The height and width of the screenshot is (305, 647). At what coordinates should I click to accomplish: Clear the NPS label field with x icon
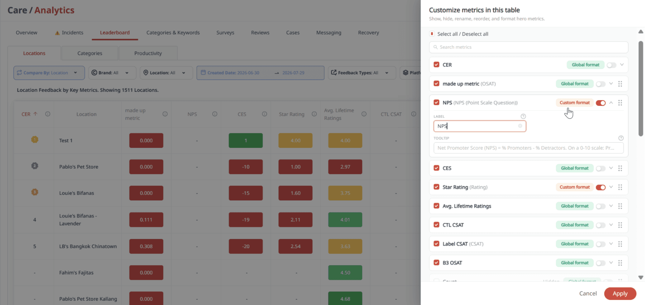point(520,126)
